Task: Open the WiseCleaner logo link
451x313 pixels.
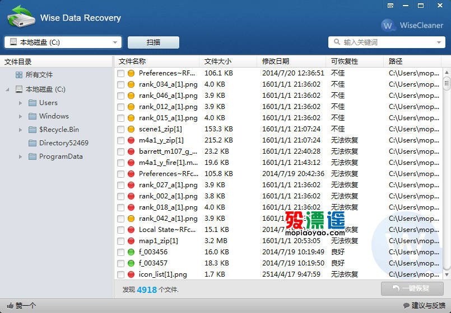Action: point(412,25)
